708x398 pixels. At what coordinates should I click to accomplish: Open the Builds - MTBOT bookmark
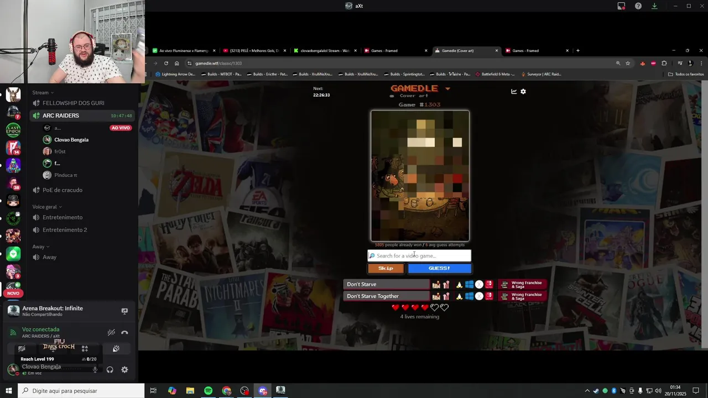221,74
